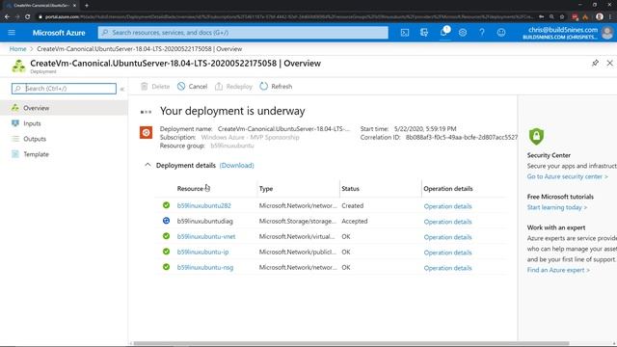Click green check icon for b59linuxubuntu282
617x347 pixels.
(x=166, y=205)
